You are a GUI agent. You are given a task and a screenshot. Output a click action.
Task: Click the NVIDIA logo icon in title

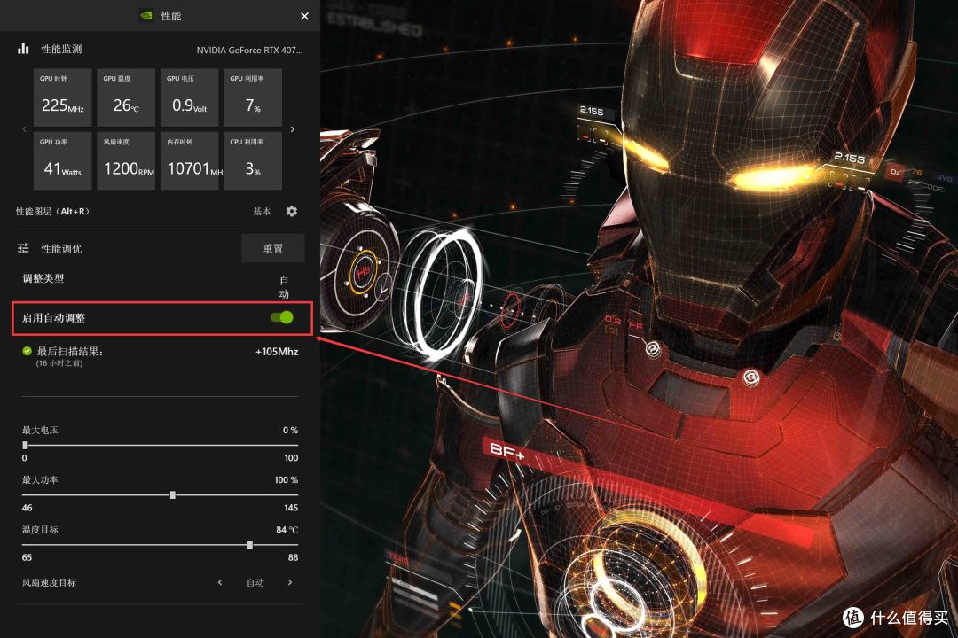pyautogui.click(x=146, y=15)
